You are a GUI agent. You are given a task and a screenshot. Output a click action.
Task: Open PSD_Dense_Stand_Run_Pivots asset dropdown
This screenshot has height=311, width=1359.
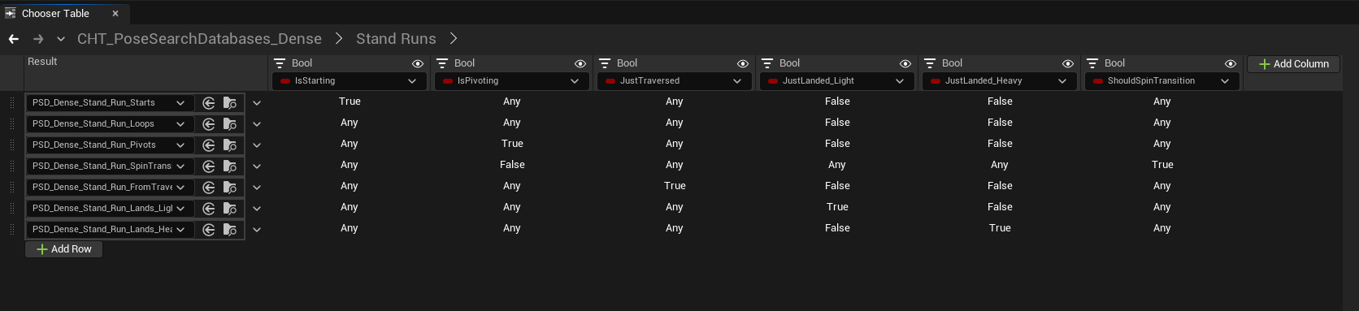coord(110,145)
